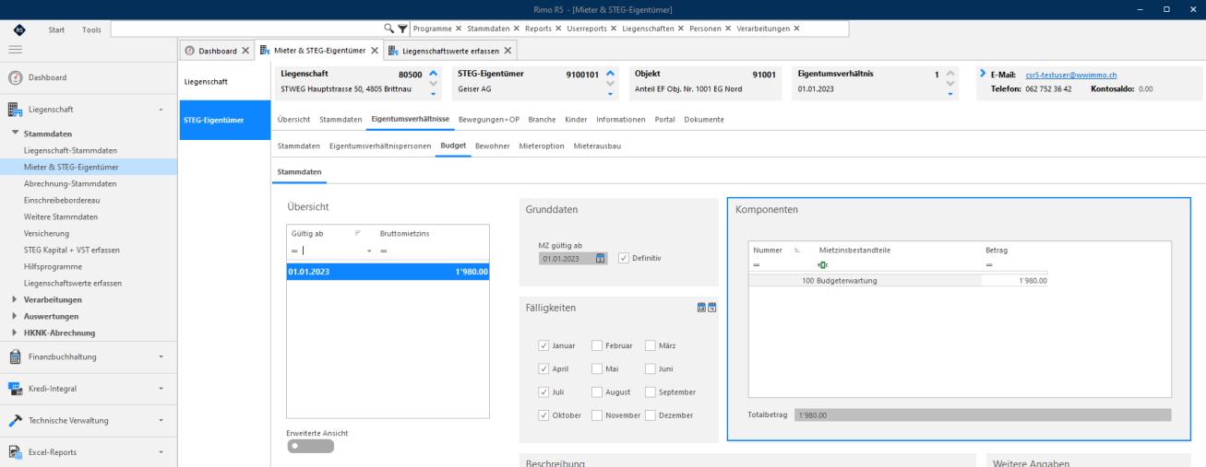Click the first calendar icon in Fälligkeiten
The height and width of the screenshot is (467, 1206).
pos(701,307)
